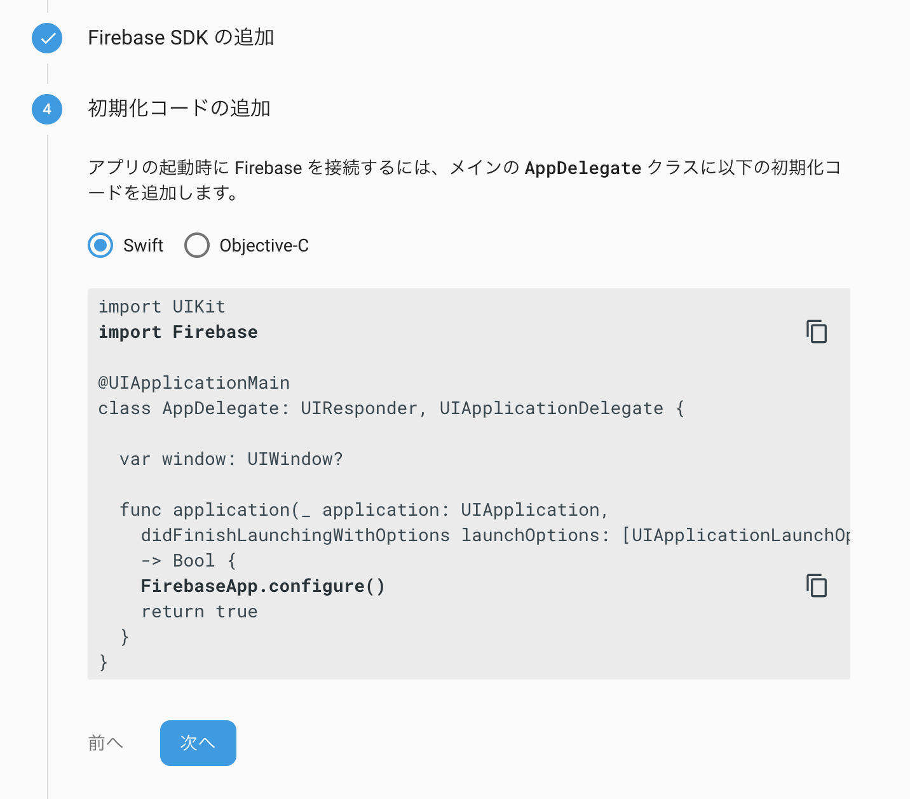Click the completed Firebase SDK step checkmark
This screenshot has height=799, width=910.
pos(47,38)
